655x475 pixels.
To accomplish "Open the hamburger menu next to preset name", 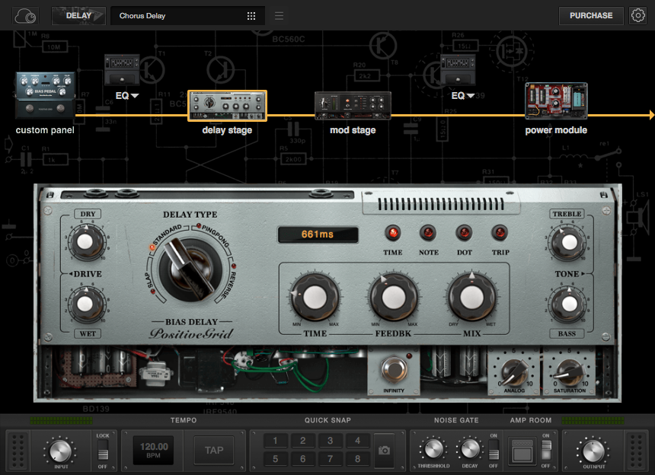I will pos(279,16).
